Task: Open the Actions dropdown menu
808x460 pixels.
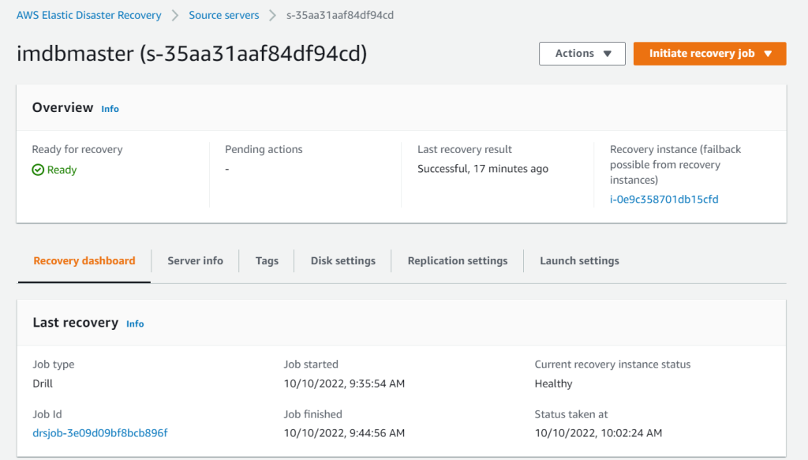Action: [x=582, y=54]
